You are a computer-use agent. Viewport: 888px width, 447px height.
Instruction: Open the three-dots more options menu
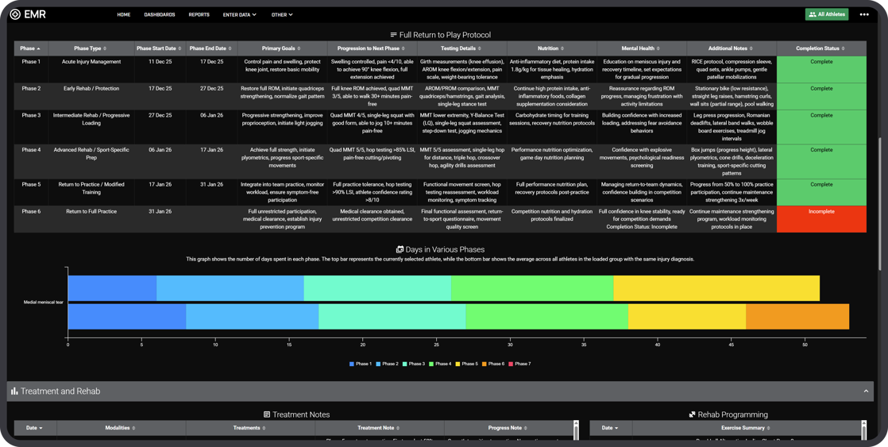(x=863, y=15)
